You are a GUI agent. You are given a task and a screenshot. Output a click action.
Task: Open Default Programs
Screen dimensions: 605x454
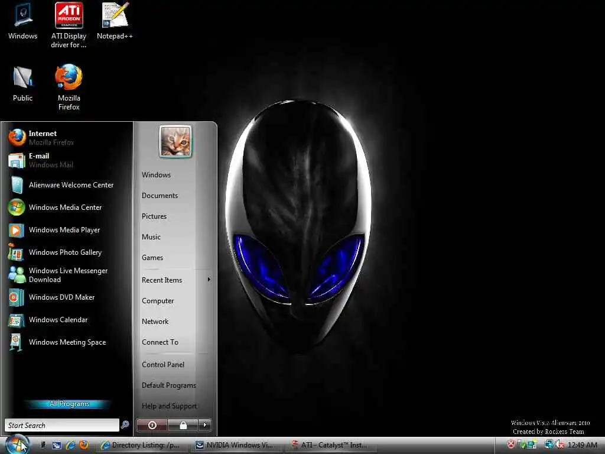[x=168, y=385]
